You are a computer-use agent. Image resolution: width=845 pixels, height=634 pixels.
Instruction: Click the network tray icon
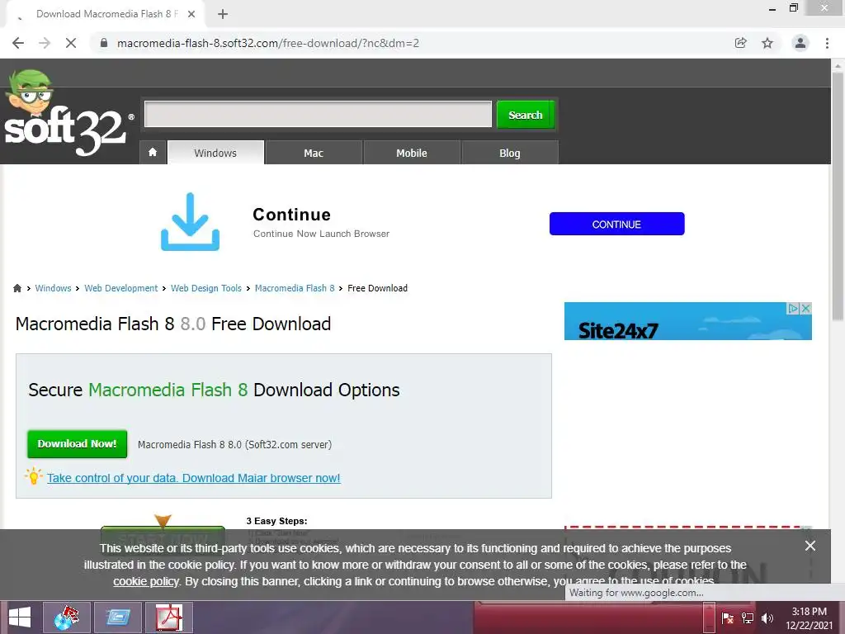click(x=748, y=618)
